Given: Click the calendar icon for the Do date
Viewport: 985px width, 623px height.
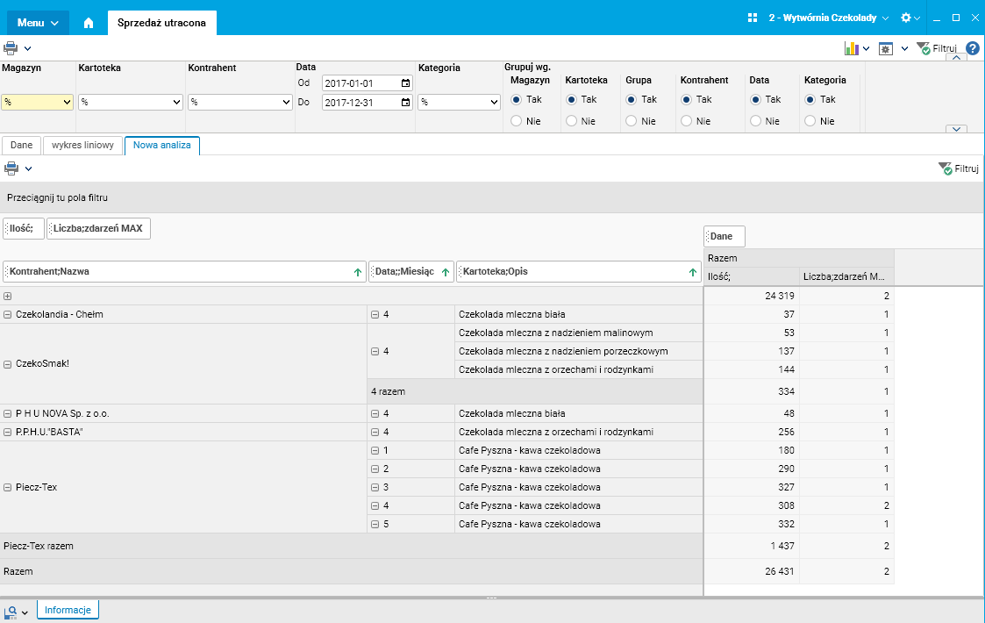Looking at the screenshot, I should (405, 103).
